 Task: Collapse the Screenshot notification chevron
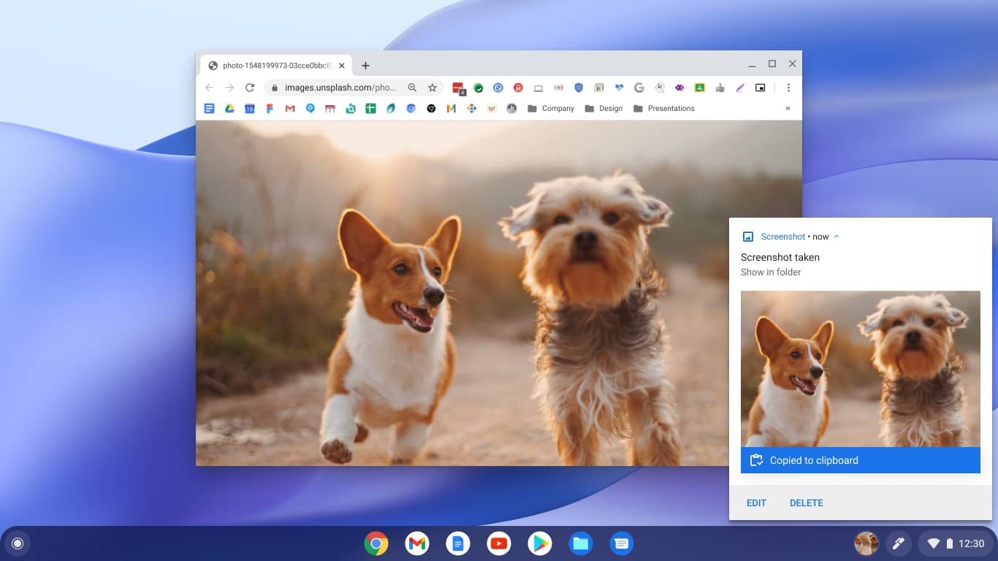click(x=837, y=237)
